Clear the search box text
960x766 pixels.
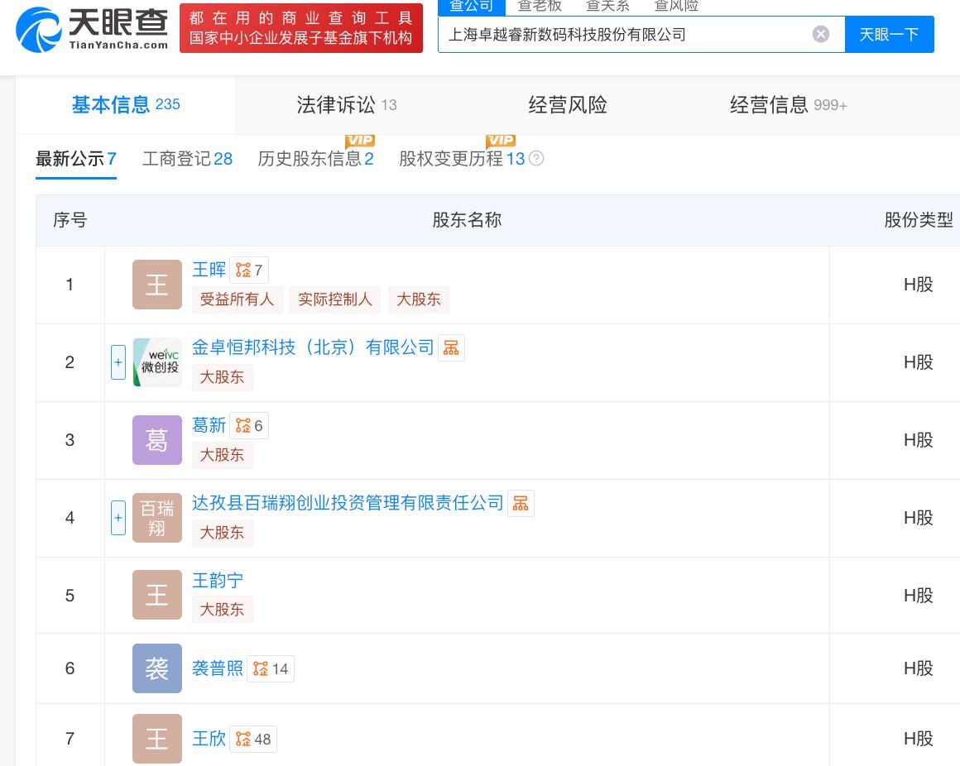(x=820, y=34)
